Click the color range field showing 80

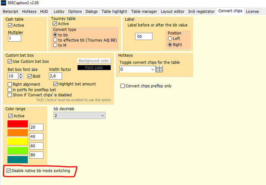[x=36, y=155]
